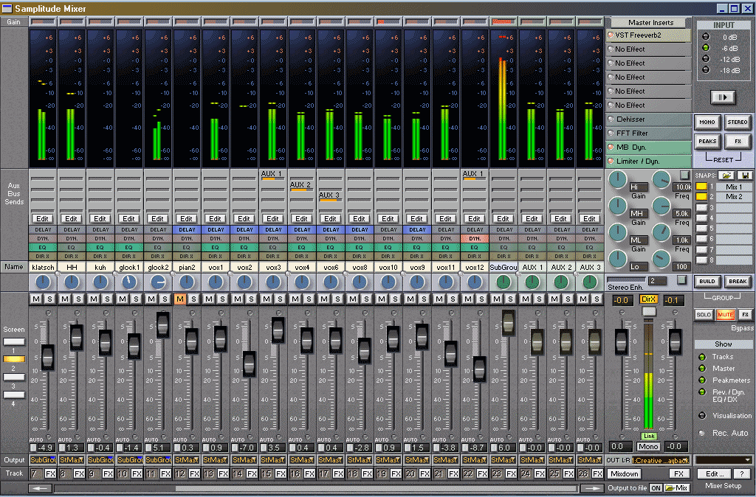Select Limiter / Dyn. in Master Inserts
Image resolution: width=756 pixels, height=497 pixels.
point(648,161)
